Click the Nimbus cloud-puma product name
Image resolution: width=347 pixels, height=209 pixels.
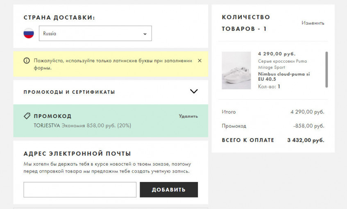[x=284, y=76]
